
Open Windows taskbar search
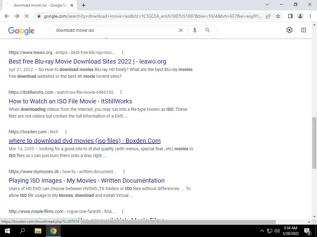[22, 231]
